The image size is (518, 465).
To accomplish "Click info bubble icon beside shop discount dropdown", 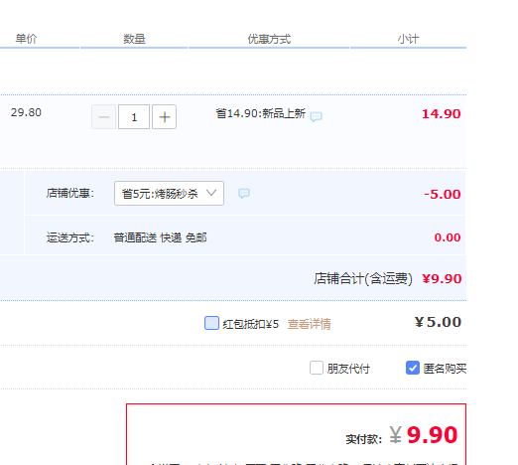I will [x=244, y=193].
